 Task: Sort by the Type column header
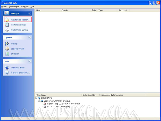[x=107, y=10]
